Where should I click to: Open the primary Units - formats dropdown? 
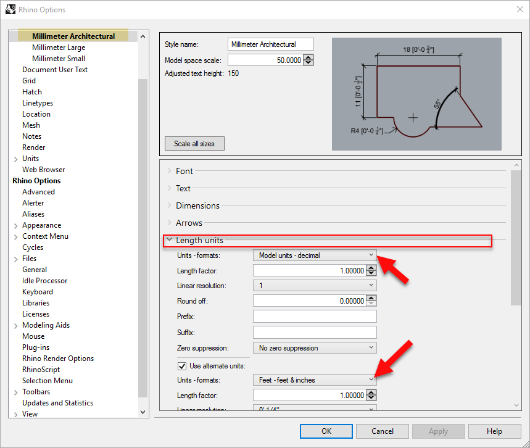click(315, 255)
